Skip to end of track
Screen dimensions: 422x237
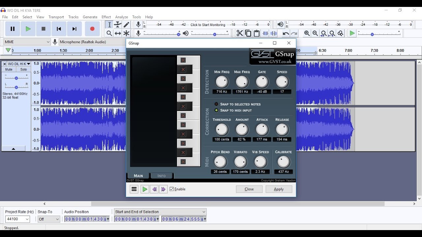coord(74,29)
